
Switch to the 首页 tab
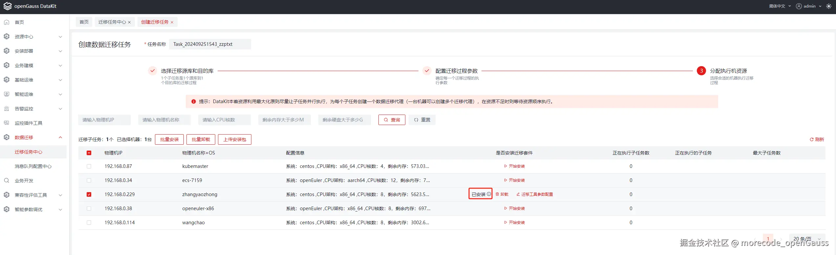click(x=84, y=22)
